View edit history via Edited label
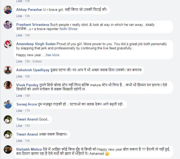Image resolution: width=180 pixels, height=159 pixels. point(37,61)
